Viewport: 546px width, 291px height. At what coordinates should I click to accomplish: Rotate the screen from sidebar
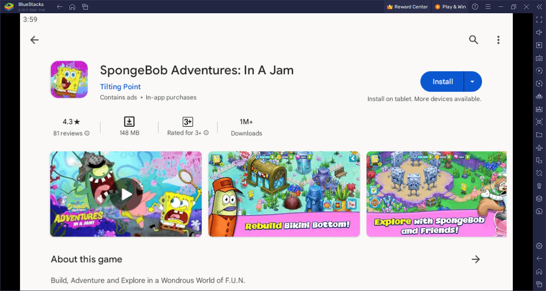(539, 160)
